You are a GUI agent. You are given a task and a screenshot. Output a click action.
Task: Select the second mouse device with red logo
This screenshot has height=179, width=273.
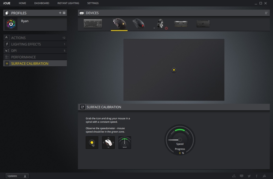[138, 24]
